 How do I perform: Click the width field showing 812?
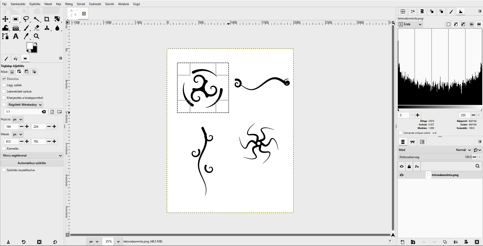(11, 141)
